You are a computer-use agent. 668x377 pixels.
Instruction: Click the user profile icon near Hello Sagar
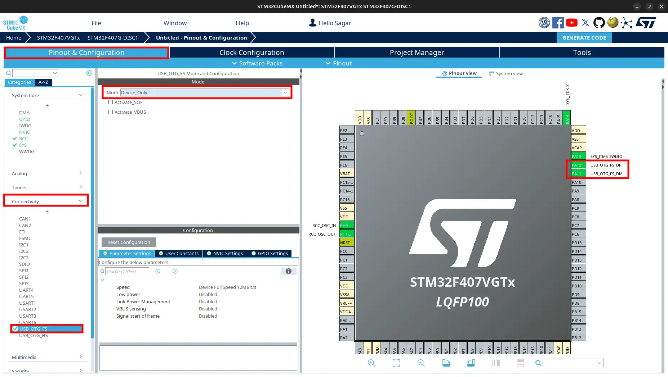click(312, 23)
